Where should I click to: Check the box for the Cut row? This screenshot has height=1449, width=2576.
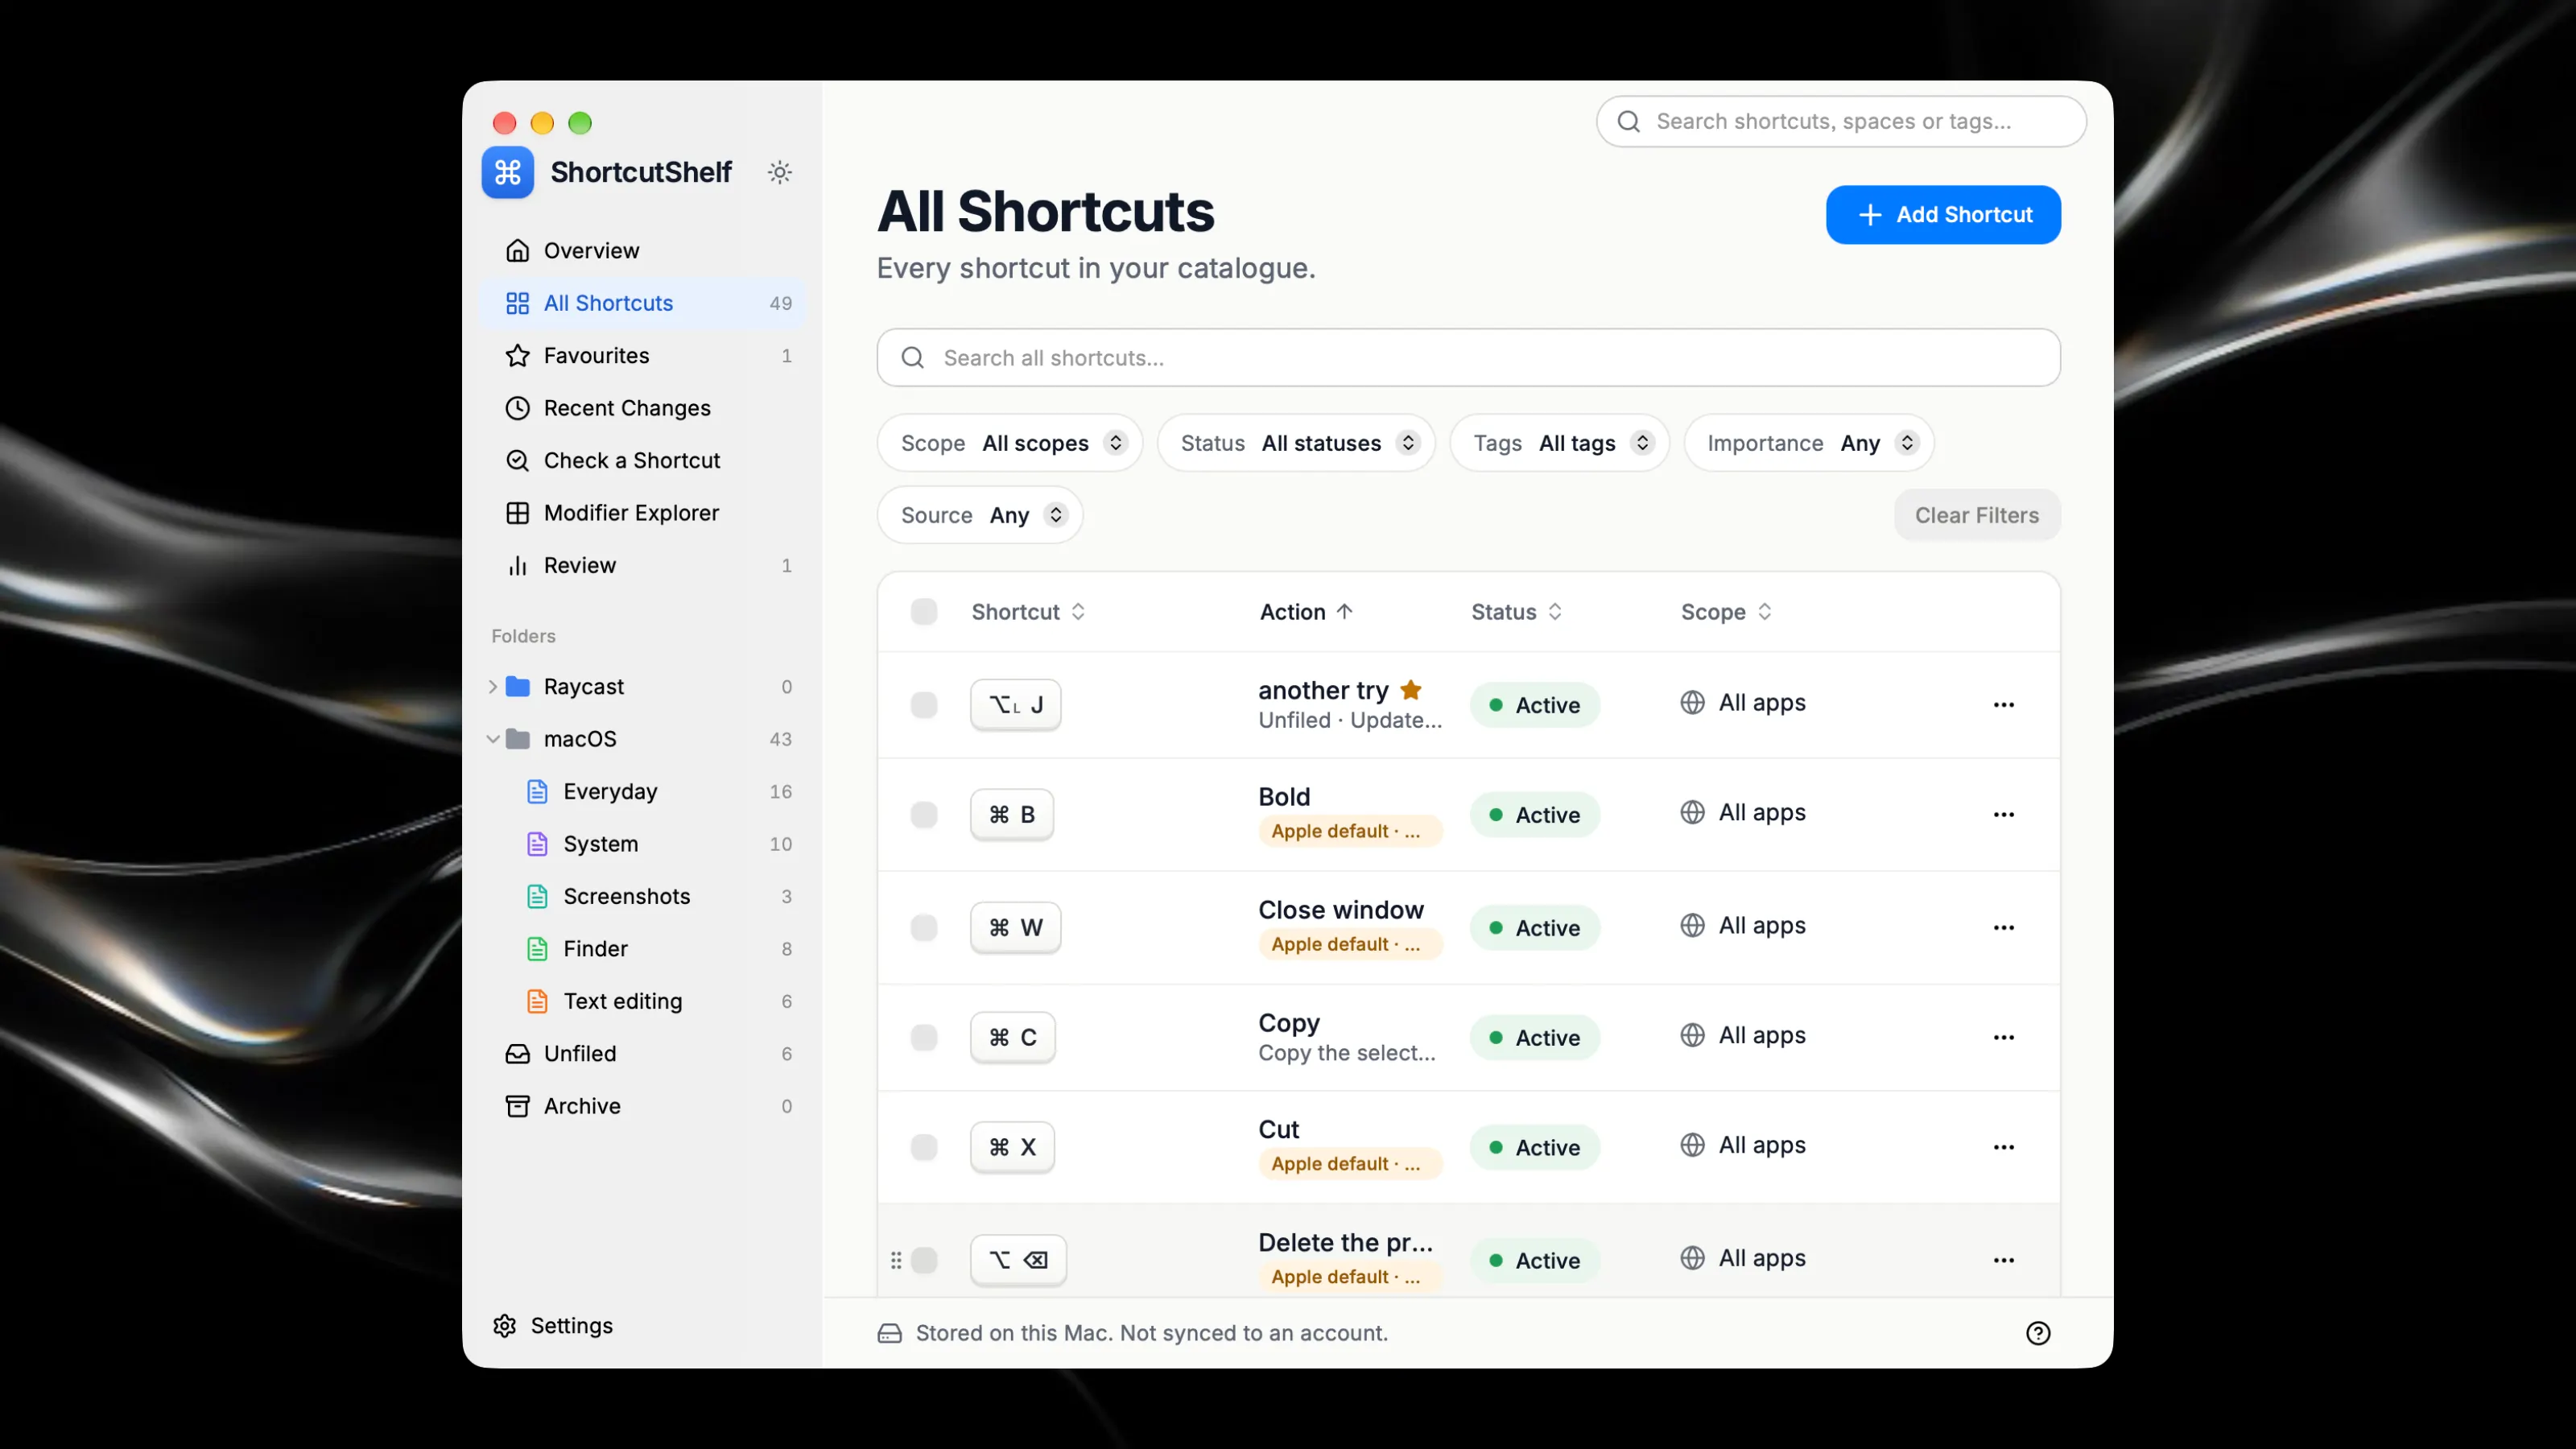[x=923, y=1147]
